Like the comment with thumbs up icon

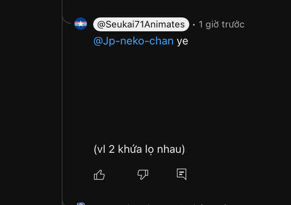pyautogui.click(x=99, y=175)
